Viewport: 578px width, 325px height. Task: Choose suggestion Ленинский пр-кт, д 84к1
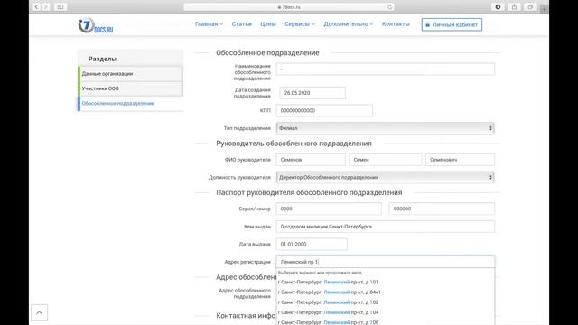[386, 292]
